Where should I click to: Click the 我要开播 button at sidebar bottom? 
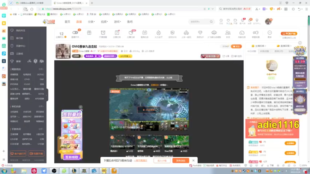point(36,154)
